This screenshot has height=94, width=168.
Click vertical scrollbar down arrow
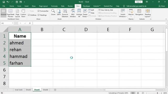167,87
